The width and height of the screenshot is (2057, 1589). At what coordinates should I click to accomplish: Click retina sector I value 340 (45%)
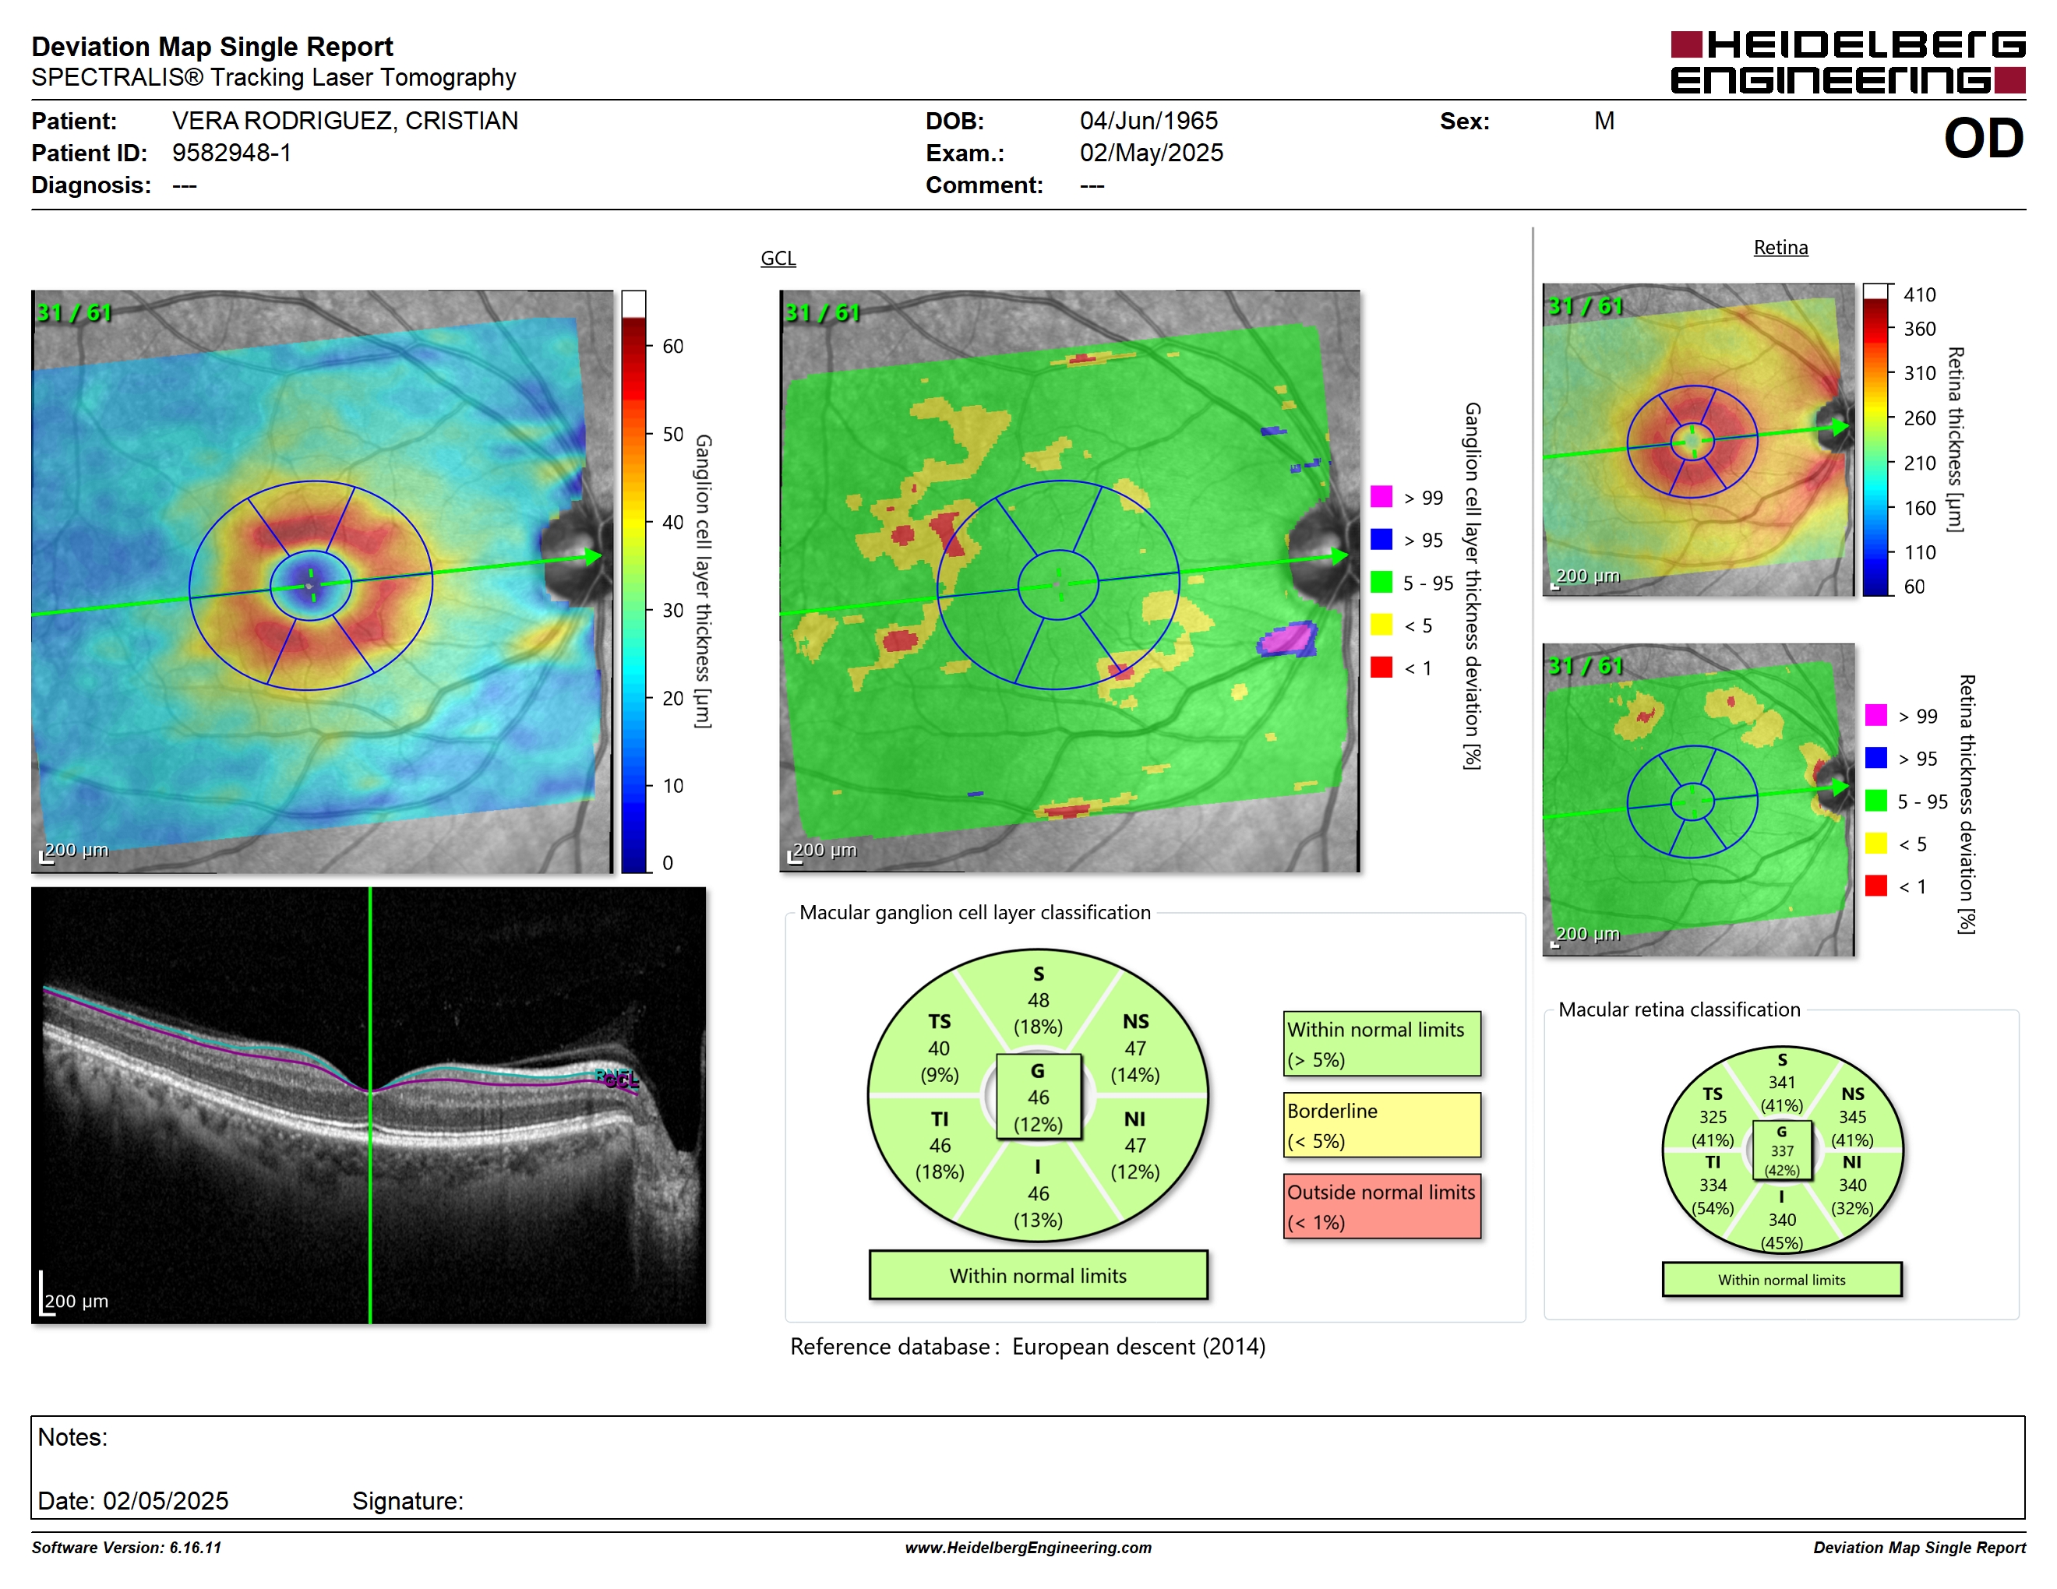click(1781, 1231)
